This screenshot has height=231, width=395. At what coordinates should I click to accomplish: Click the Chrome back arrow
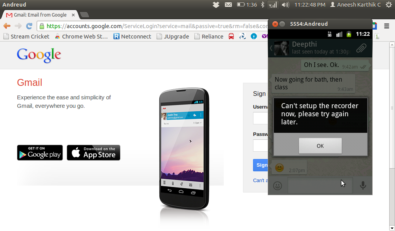7,26
